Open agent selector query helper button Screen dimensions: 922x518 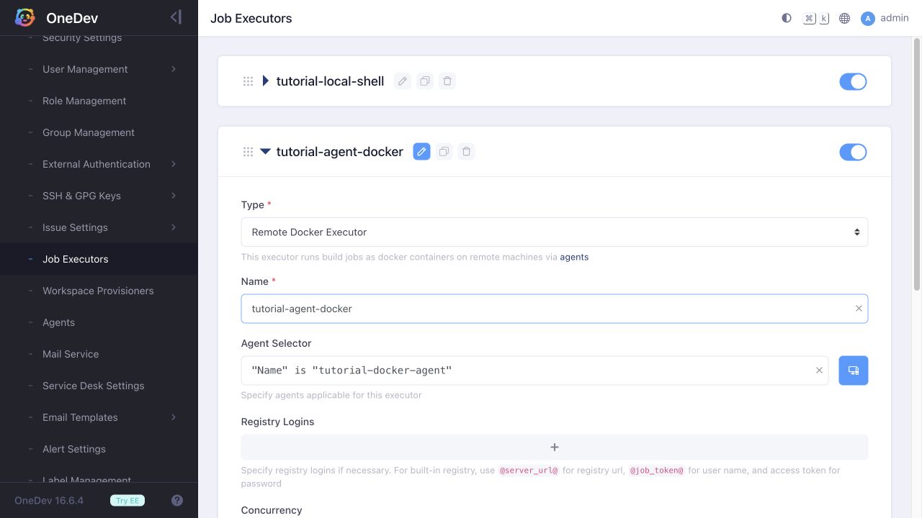[854, 371]
